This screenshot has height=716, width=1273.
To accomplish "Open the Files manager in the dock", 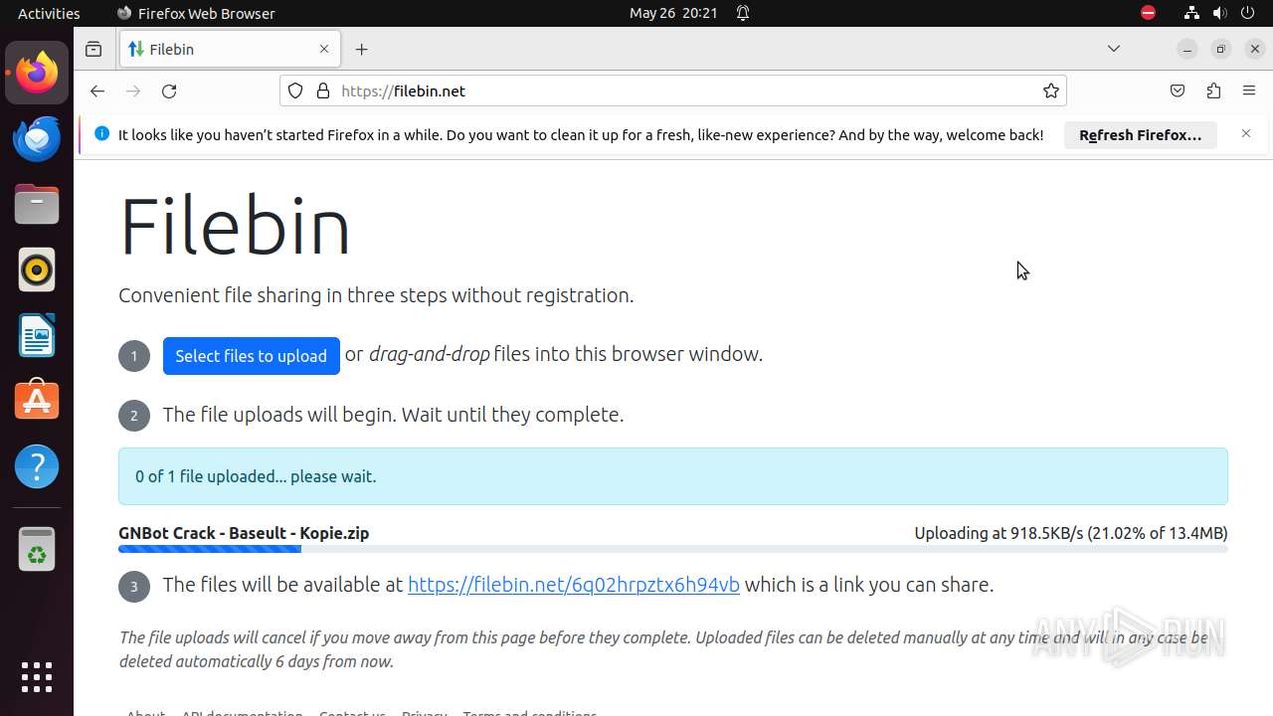I will pos(37,204).
